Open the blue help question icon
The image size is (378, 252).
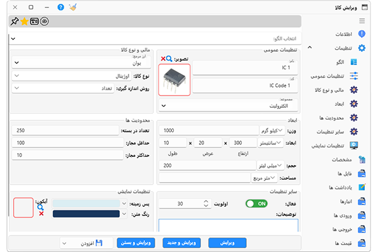click(60, 7)
